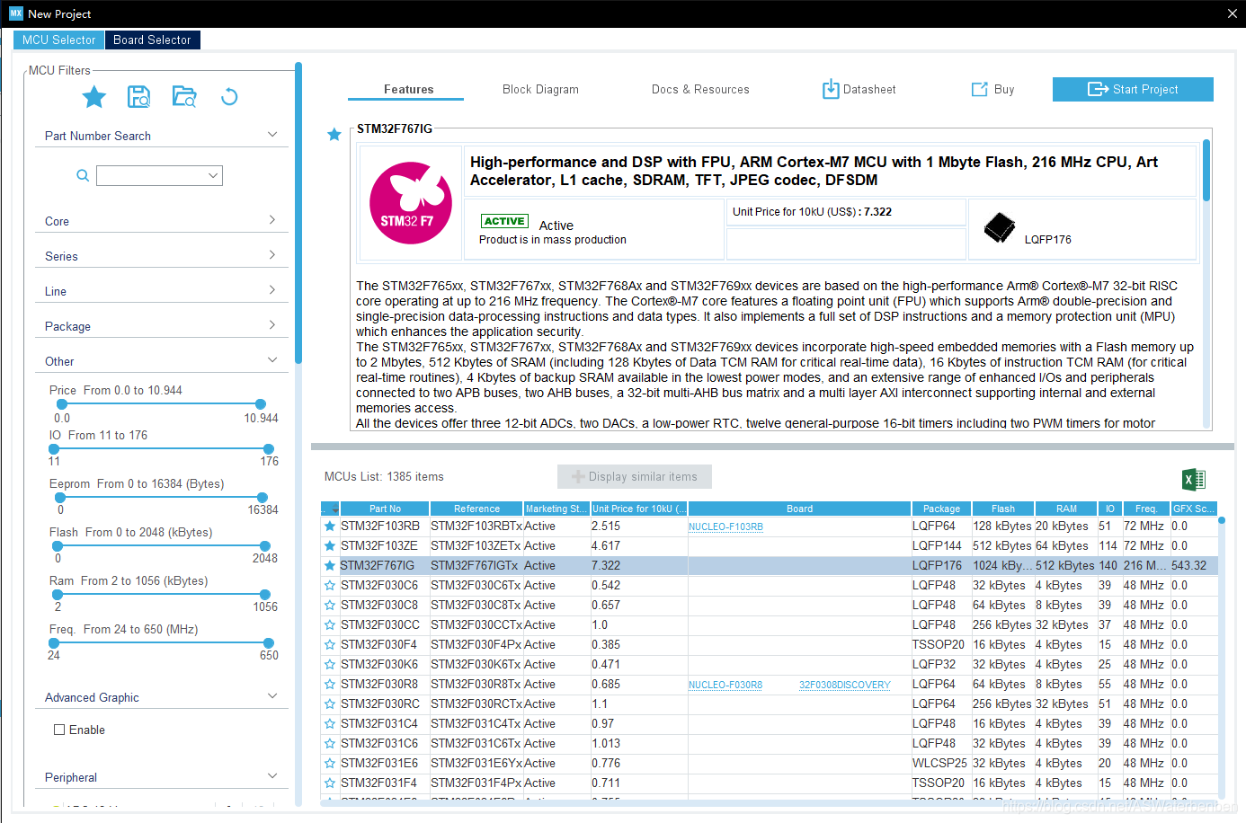Star the STM32F031F4 row
1246x823 pixels.
tap(330, 783)
